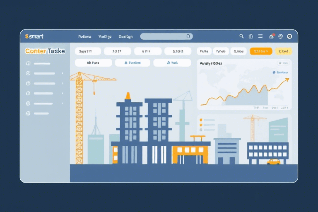Select the first sidebar item icon

28,64
